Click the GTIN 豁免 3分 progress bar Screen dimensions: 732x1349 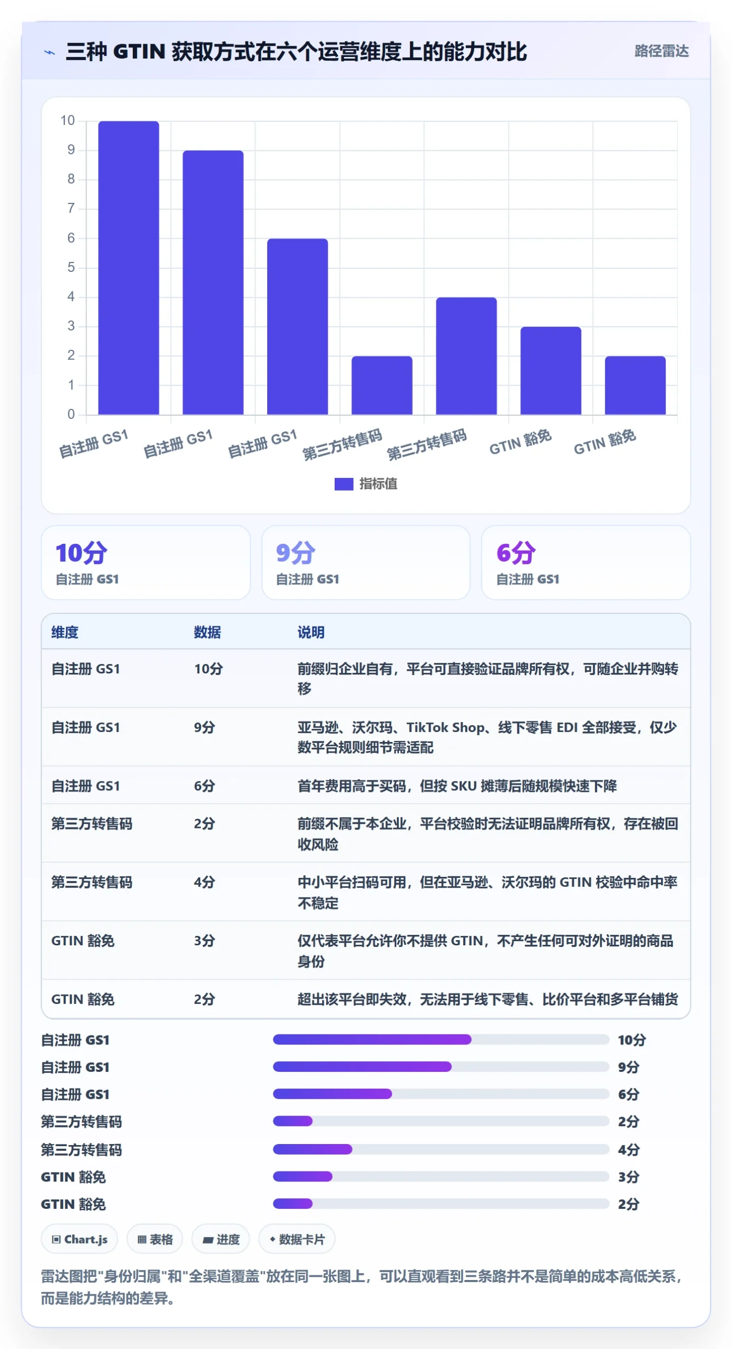pos(441,1177)
